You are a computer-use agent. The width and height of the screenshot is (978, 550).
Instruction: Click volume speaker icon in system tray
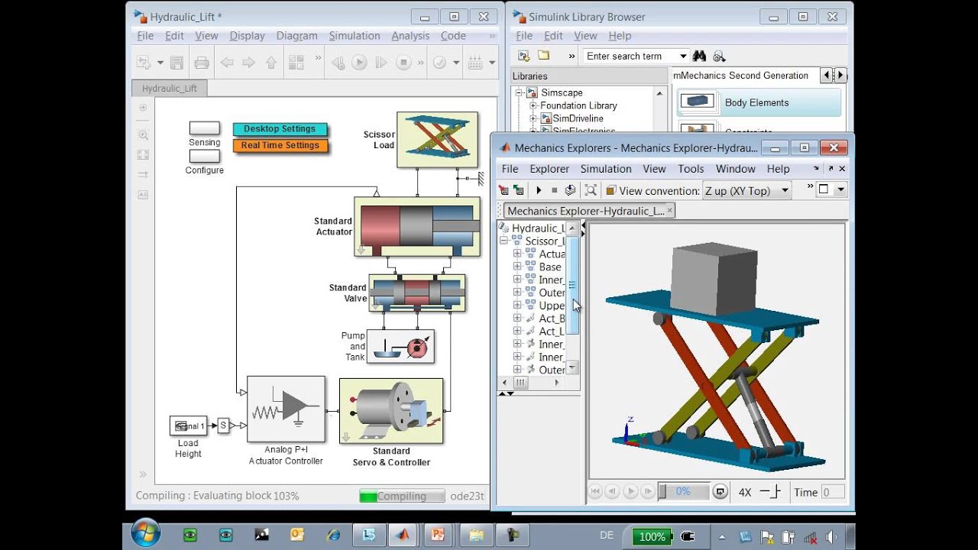(831, 537)
